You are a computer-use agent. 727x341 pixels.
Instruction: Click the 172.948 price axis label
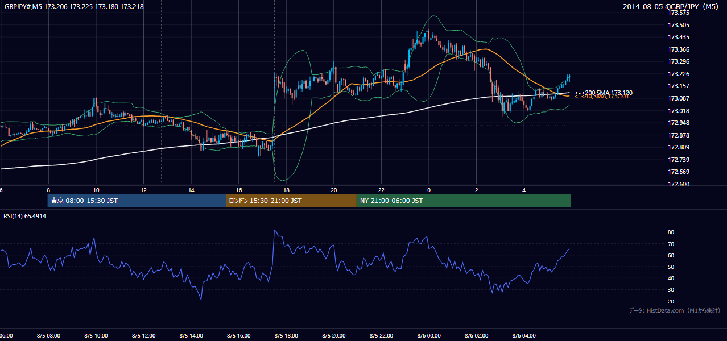678,123
